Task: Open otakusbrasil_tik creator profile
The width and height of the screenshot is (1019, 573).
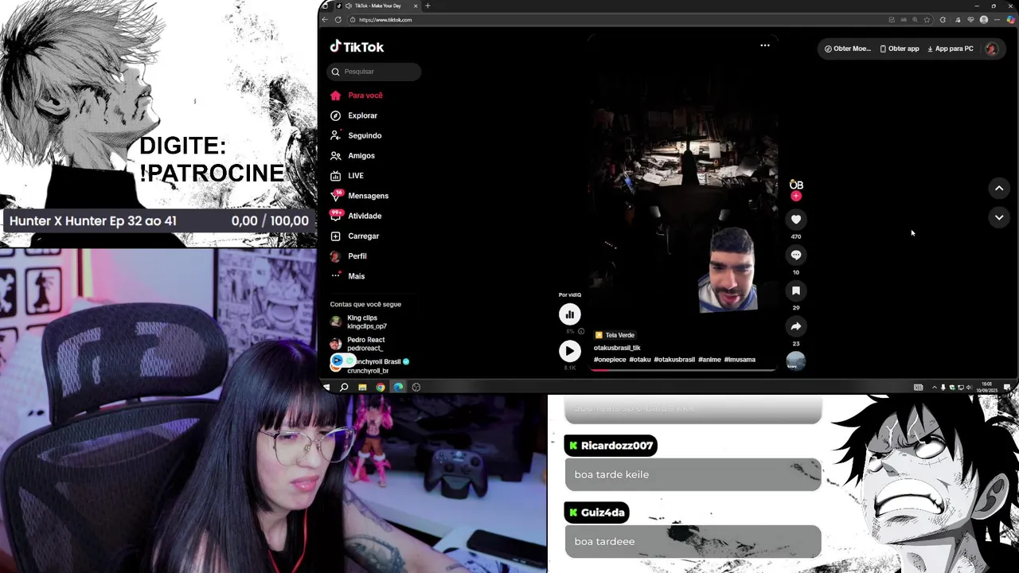Action: click(617, 348)
